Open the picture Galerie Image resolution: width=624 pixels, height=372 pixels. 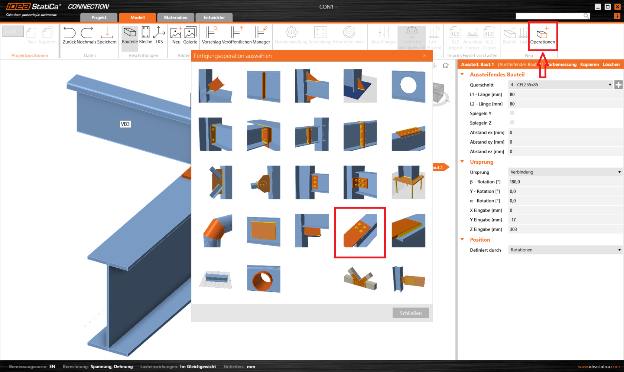point(190,35)
